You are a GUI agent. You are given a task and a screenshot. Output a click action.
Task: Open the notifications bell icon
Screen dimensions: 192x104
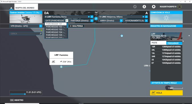click(x=154, y=6)
